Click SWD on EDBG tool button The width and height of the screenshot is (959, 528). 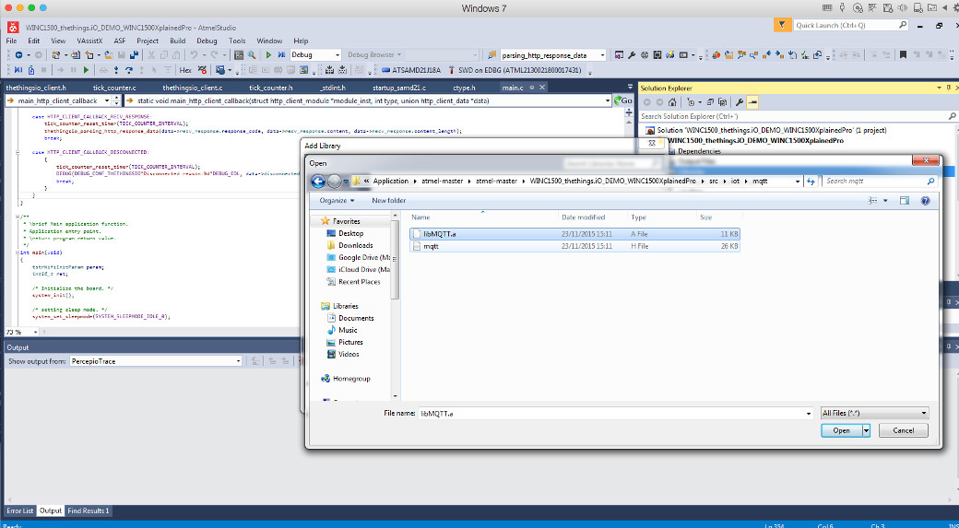click(x=515, y=70)
